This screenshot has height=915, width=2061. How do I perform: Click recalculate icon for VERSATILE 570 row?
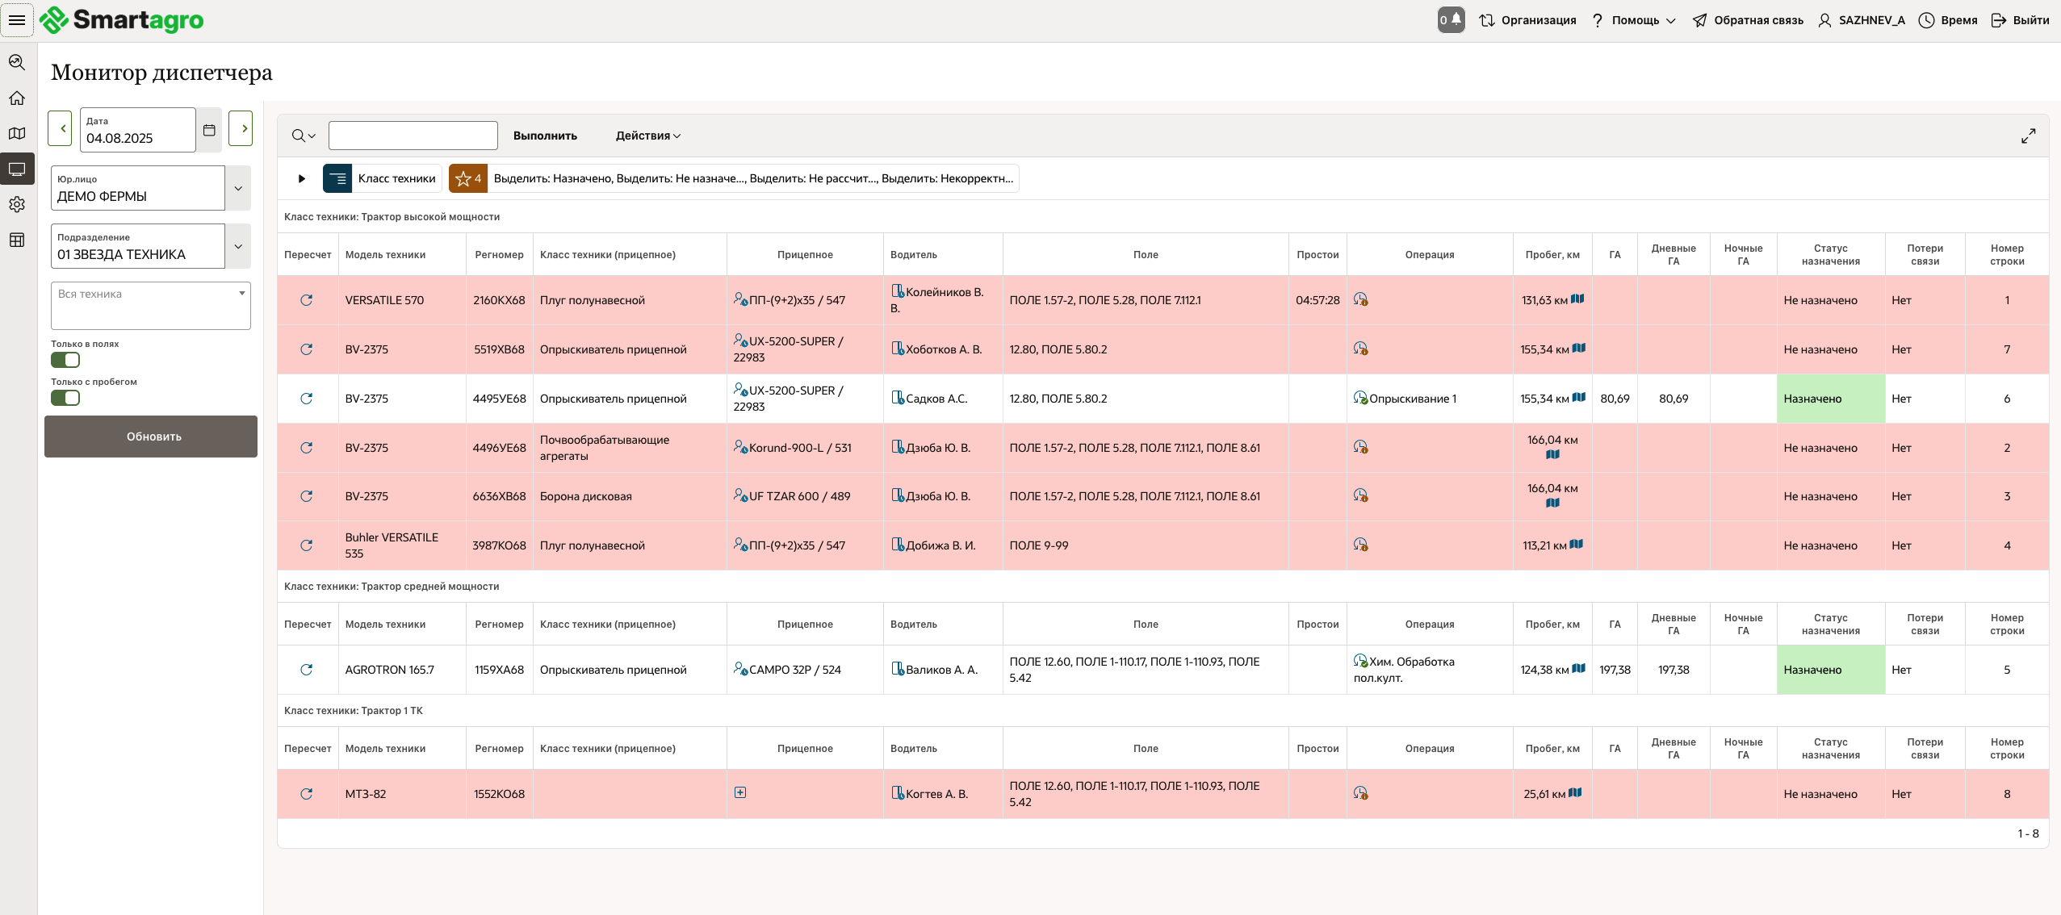click(306, 300)
